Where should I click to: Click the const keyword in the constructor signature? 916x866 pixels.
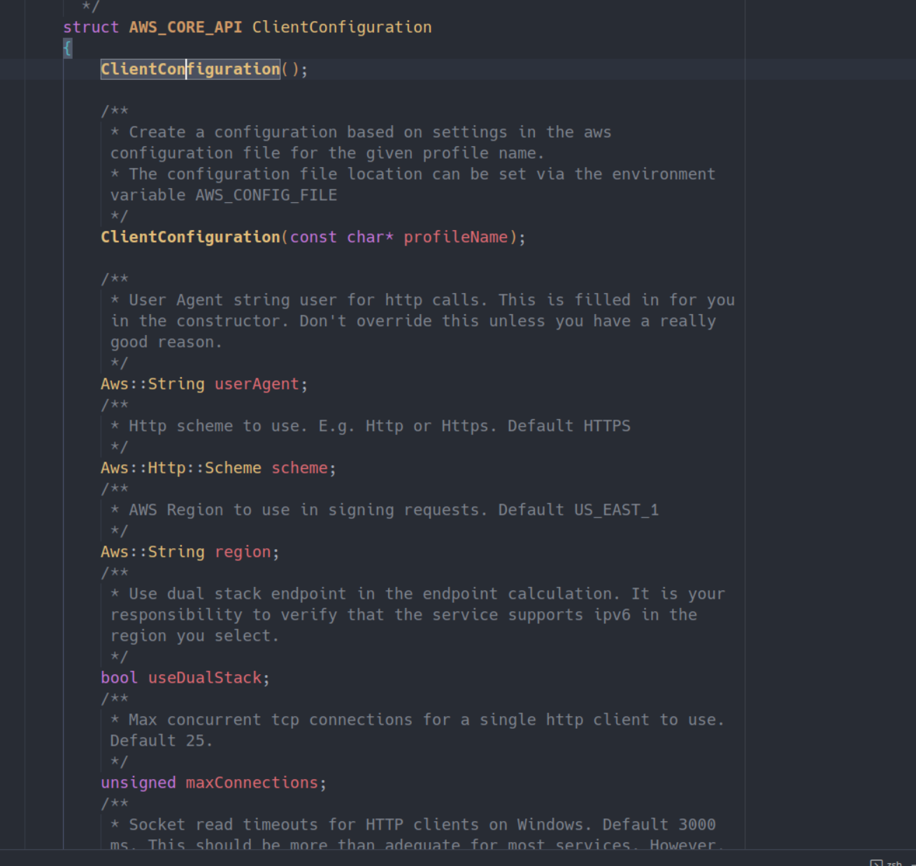(x=313, y=236)
